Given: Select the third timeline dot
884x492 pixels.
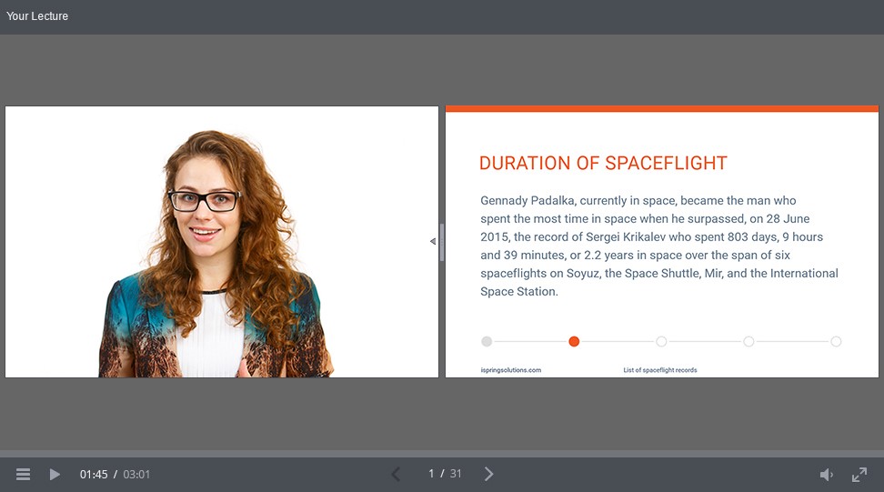Looking at the screenshot, I should point(661,342).
